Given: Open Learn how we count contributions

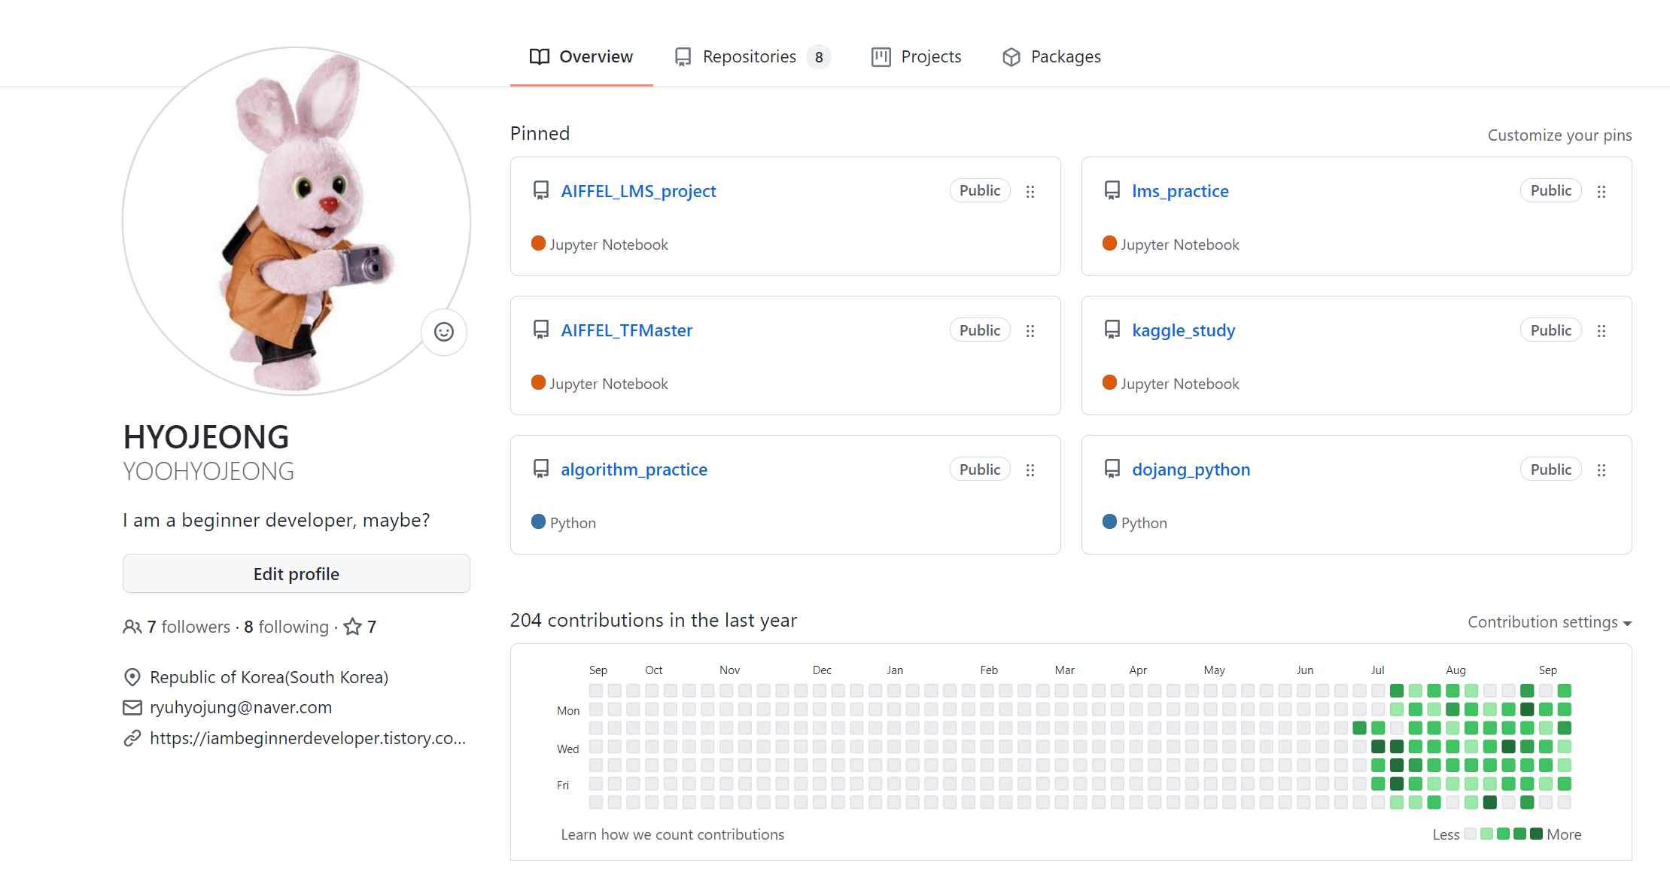Looking at the screenshot, I should pyautogui.click(x=672, y=834).
